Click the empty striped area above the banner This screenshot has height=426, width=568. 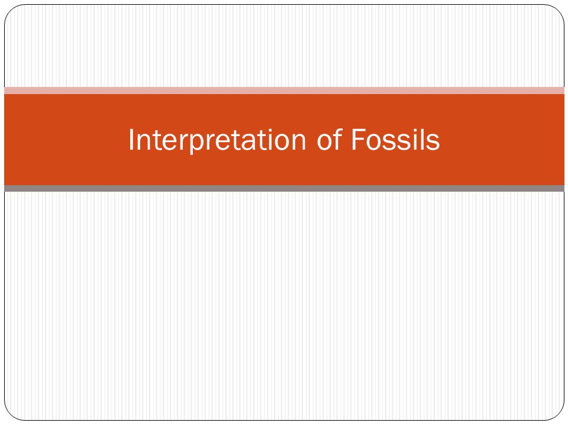284,46
